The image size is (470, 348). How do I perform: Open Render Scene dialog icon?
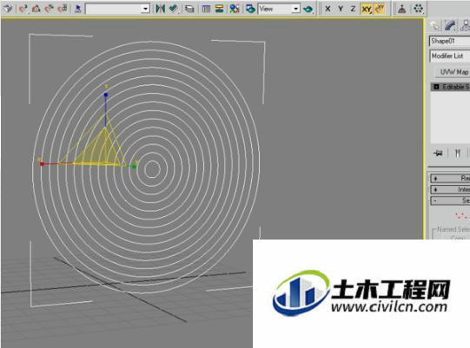tap(250, 9)
